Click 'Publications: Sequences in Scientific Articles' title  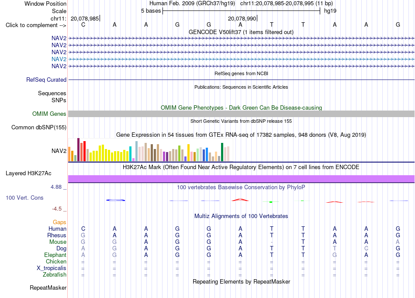point(241,87)
